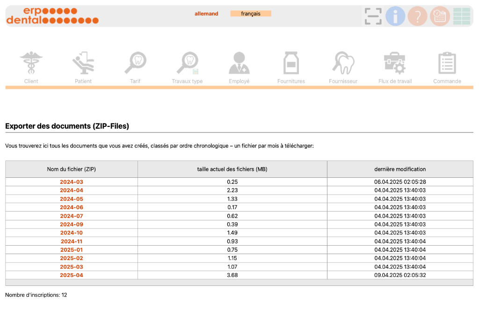Open the Fournitures bottle icon
This screenshot has height=336, width=479.
tap(291, 63)
